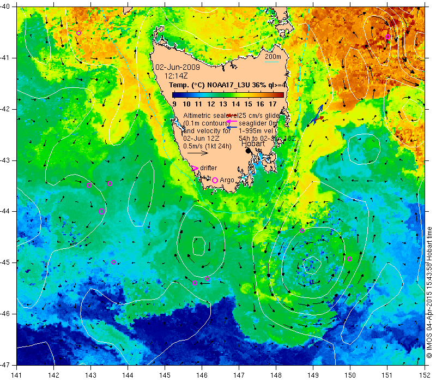Click the '02-Jun-2009' date label
The image size is (436, 382).
pyautogui.click(x=178, y=67)
